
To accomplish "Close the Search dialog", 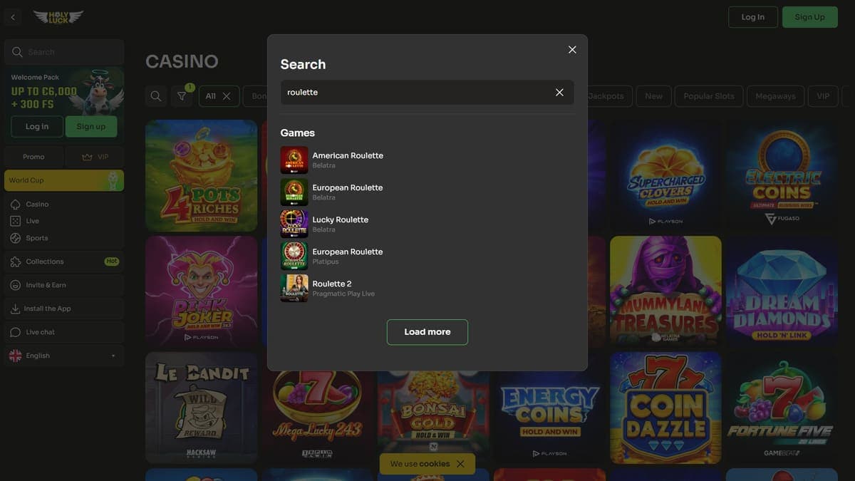I will (572, 50).
